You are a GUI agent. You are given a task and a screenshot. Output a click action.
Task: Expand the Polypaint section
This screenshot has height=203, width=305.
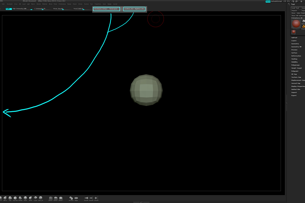click(295, 71)
